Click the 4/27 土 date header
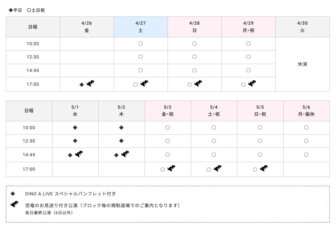The image size is (336, 228). pos(140,27)
